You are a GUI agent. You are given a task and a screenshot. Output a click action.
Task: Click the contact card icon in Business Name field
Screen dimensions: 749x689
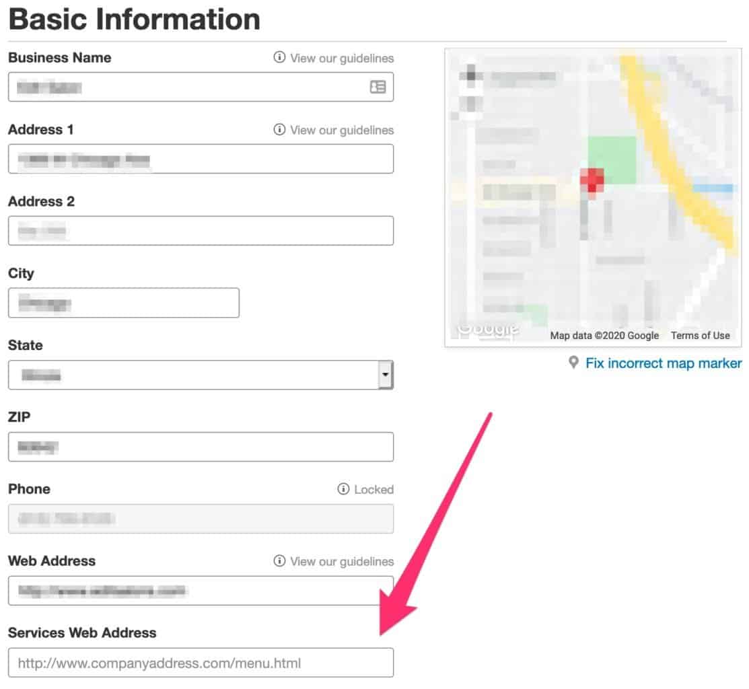coord(378,86)
